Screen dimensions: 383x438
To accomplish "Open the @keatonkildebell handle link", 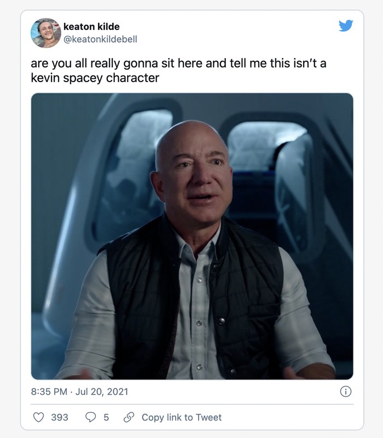I will pyautogui.click(x=100, y=39).
